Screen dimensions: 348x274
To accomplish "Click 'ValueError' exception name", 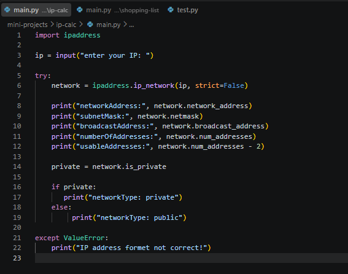I will pyautogui.click(x=84, y=238).
